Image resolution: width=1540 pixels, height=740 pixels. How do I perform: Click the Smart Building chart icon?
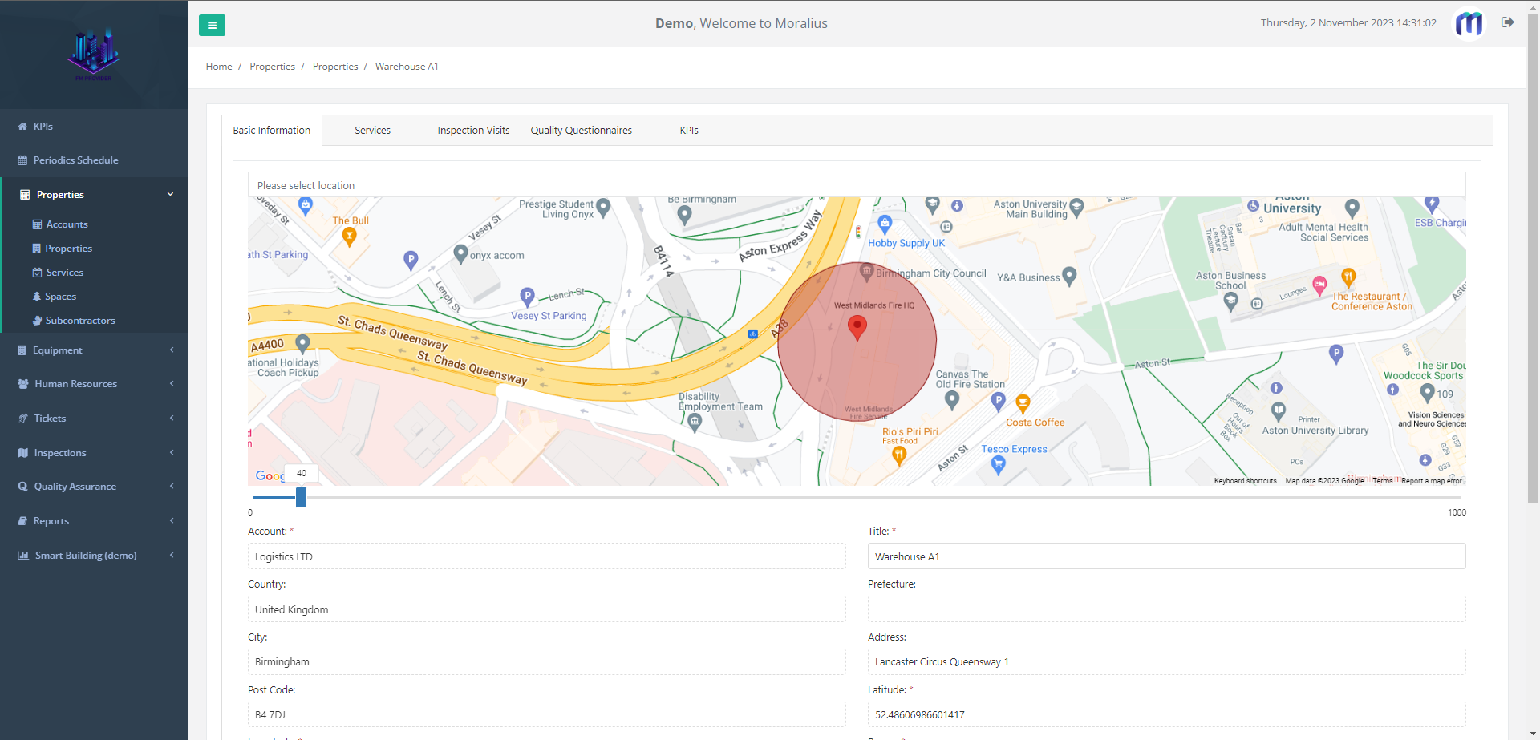(23, 556)
